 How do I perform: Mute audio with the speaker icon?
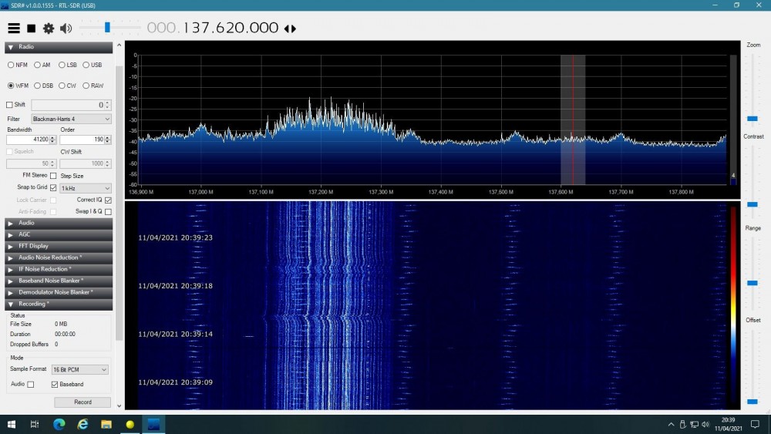pos(66,29)
